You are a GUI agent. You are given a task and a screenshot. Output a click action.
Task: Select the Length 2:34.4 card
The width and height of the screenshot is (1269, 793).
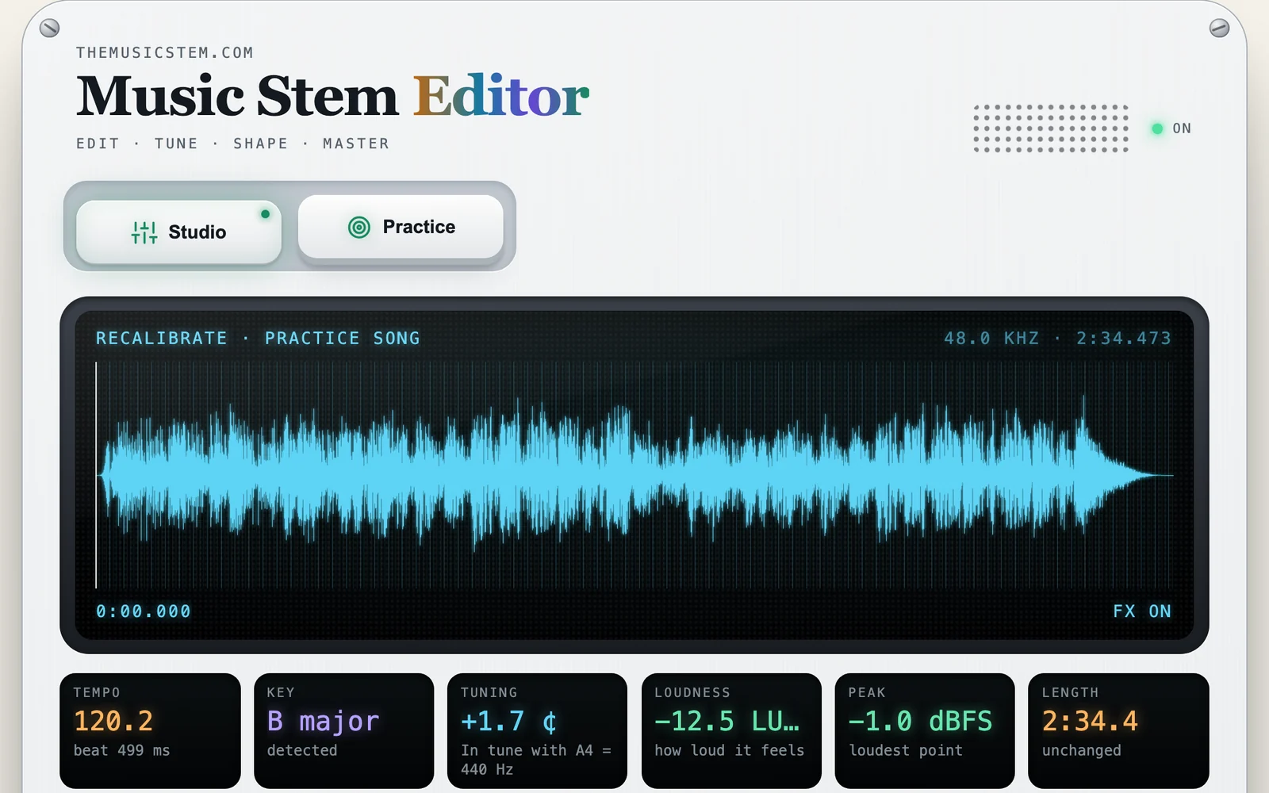(x=1118, y=731)
